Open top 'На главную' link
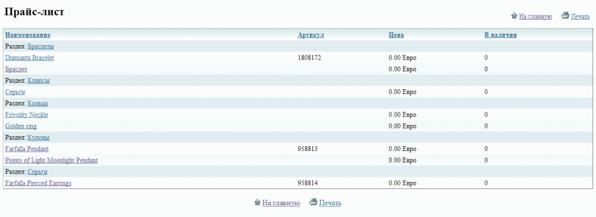Image resolution: width=596 pixels, height=217 pixels. pos(536,16)
